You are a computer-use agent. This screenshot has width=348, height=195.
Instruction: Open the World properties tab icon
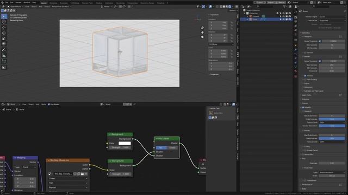pos(296,35)
